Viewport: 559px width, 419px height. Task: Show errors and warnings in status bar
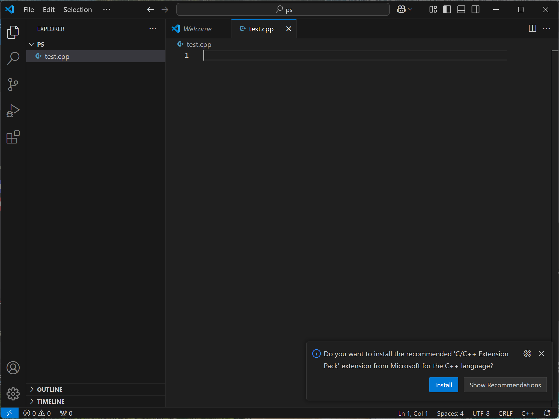click(x=37, y=413)
